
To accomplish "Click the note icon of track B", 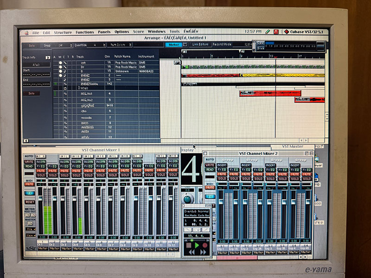I will pyautogui.click(x=65, y=71).
